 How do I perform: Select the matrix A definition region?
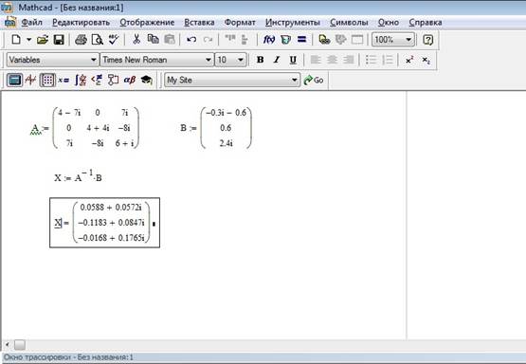[x=84, y=128]
